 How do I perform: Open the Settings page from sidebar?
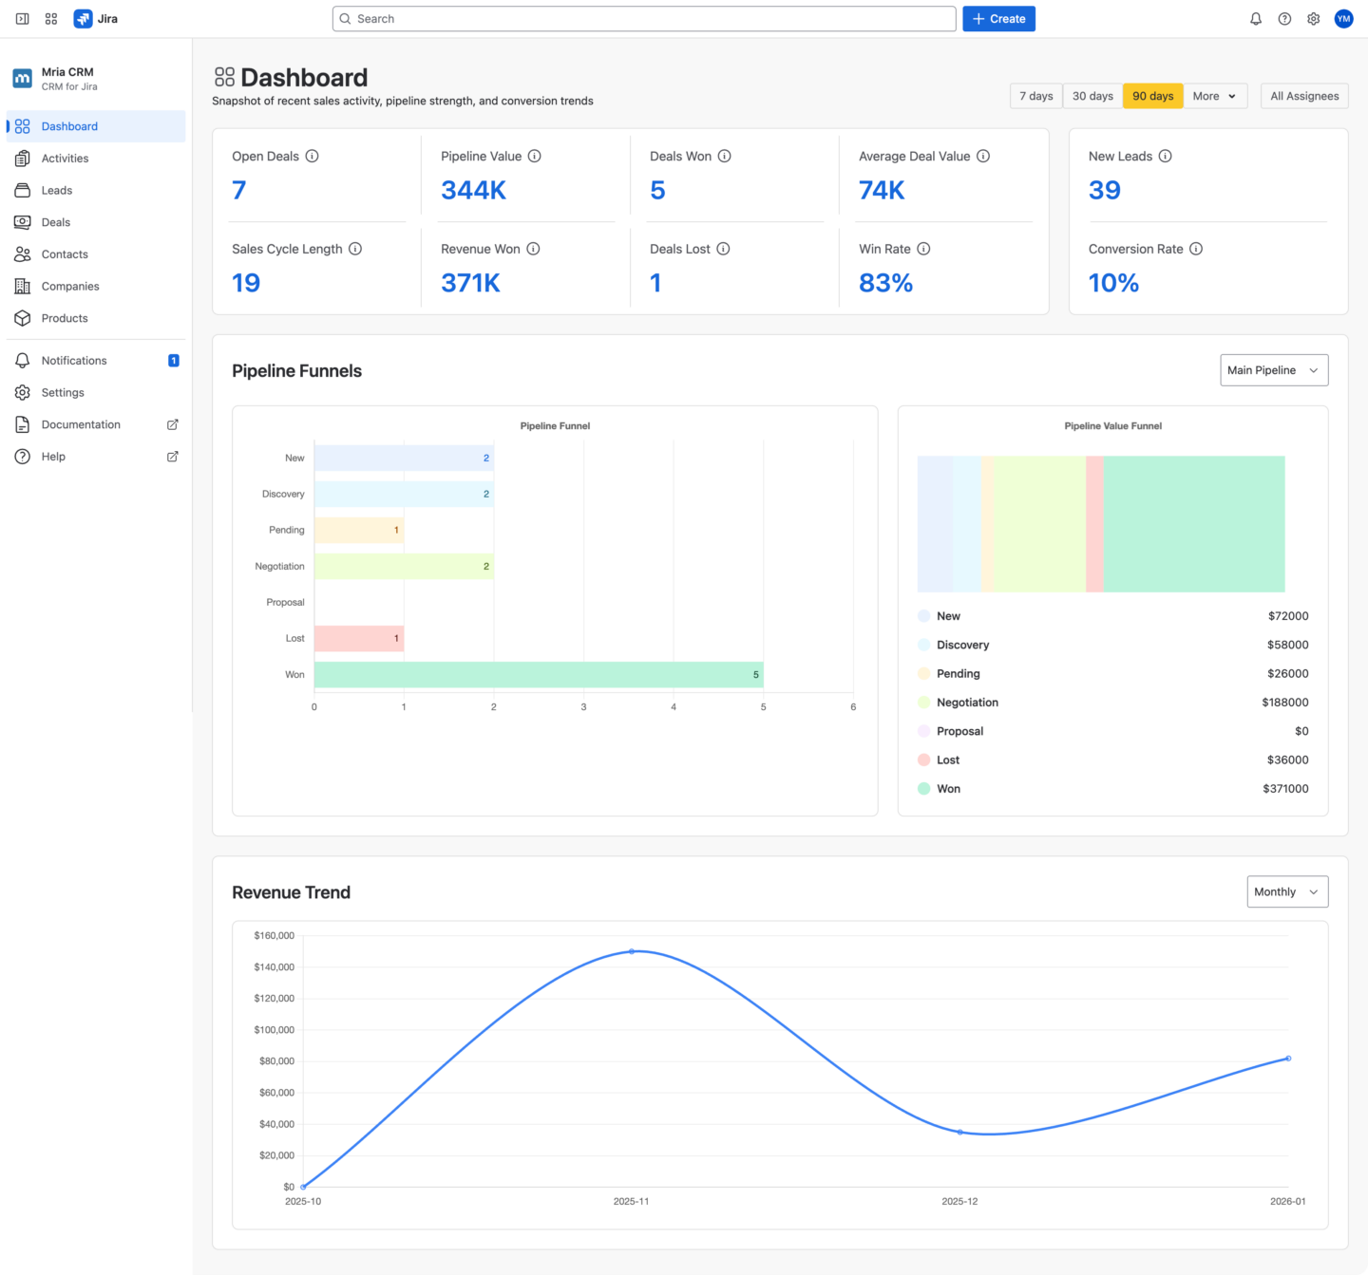pyautogui.click(x=62, y=392)
